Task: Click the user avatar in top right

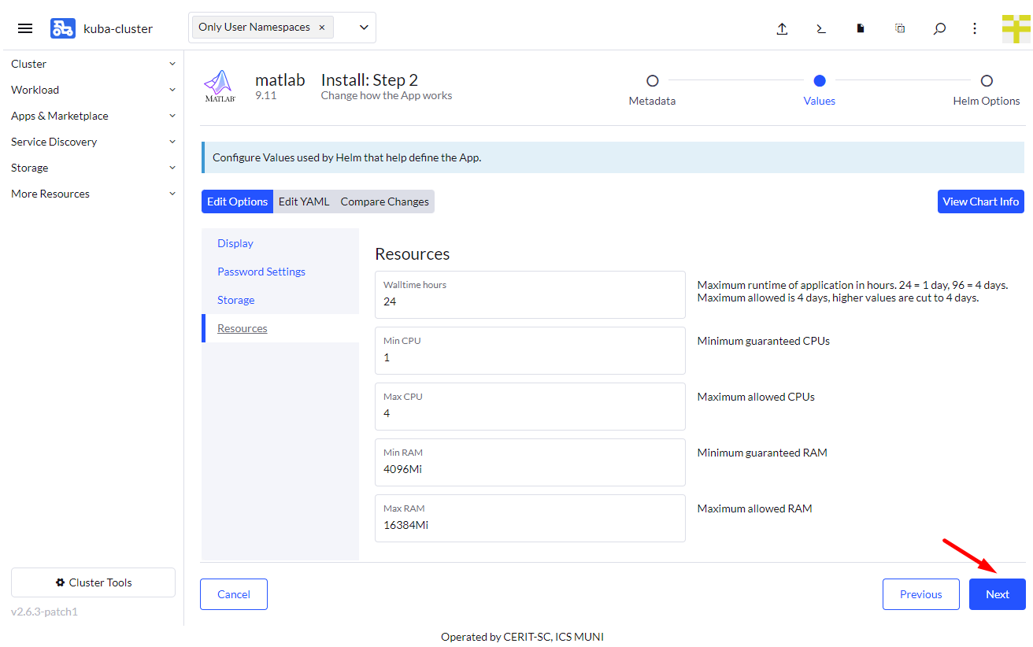Action: tap(1016, 28)
